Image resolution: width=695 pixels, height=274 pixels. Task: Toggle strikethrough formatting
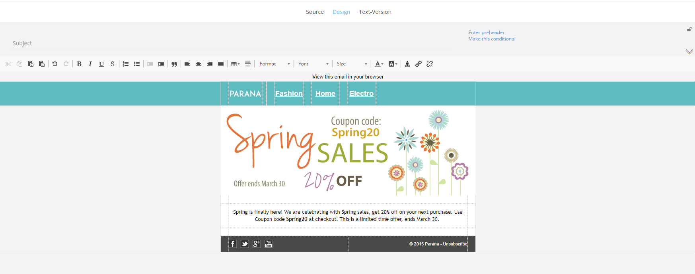pyautogui.click(x=113, y=64)
